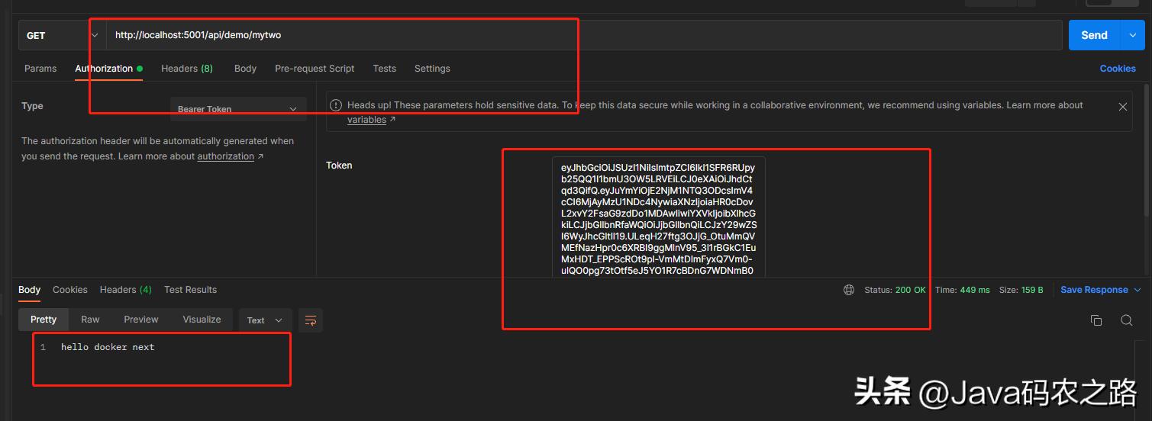Click Save Response
This screenshot has width=1152, height=421.
1094,290
